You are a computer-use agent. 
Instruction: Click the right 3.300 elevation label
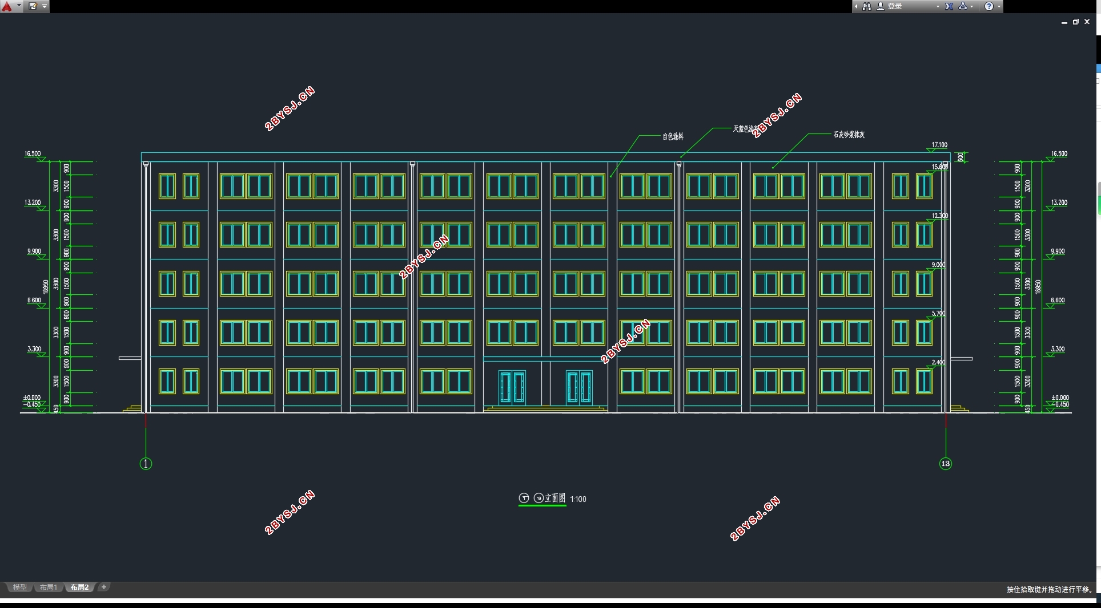(1058, 349)
